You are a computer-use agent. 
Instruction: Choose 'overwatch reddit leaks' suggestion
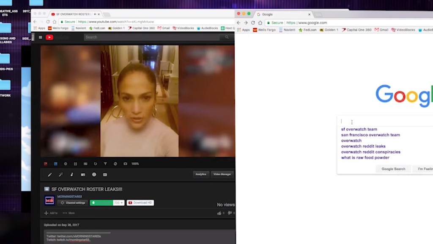(363, 146)
